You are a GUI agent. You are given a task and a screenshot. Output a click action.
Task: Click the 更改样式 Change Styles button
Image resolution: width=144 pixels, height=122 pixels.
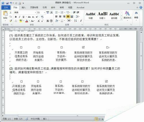coord(127,16)
